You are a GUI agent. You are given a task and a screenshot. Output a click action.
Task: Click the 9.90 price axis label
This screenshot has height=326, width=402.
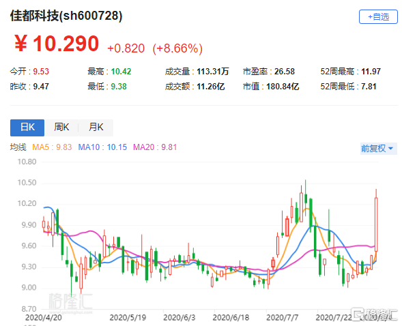click(x=29, y=225)
